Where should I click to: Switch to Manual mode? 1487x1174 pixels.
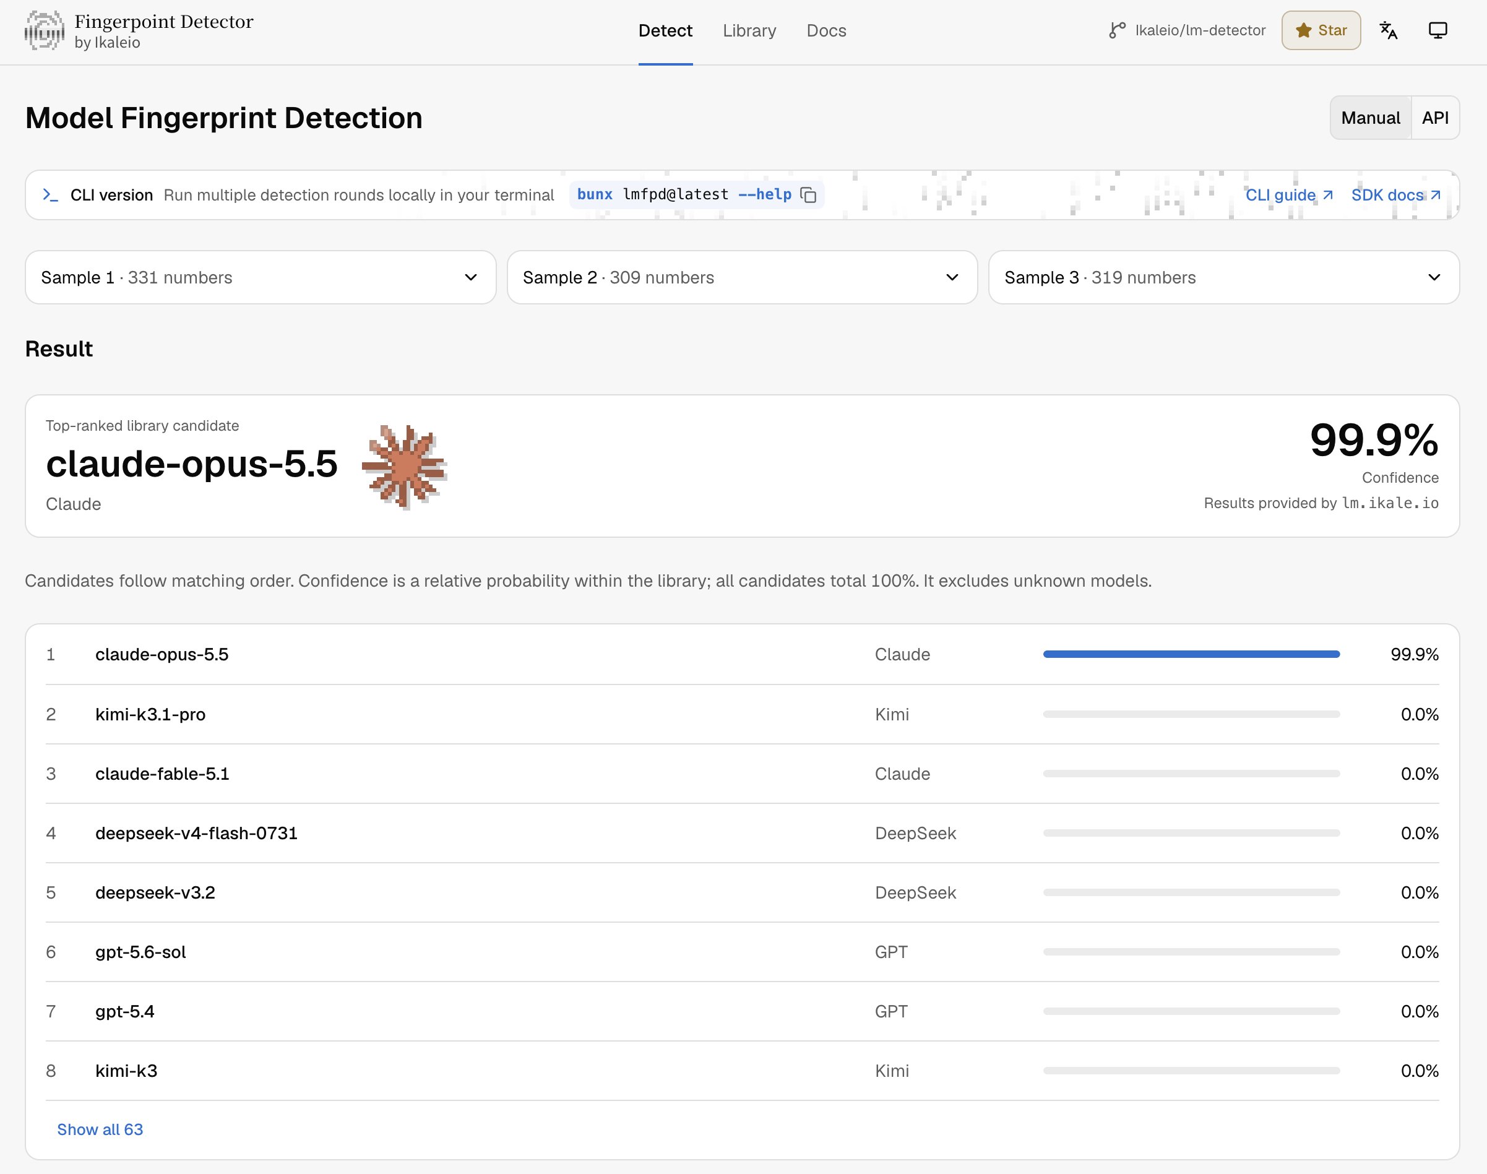1370,118
